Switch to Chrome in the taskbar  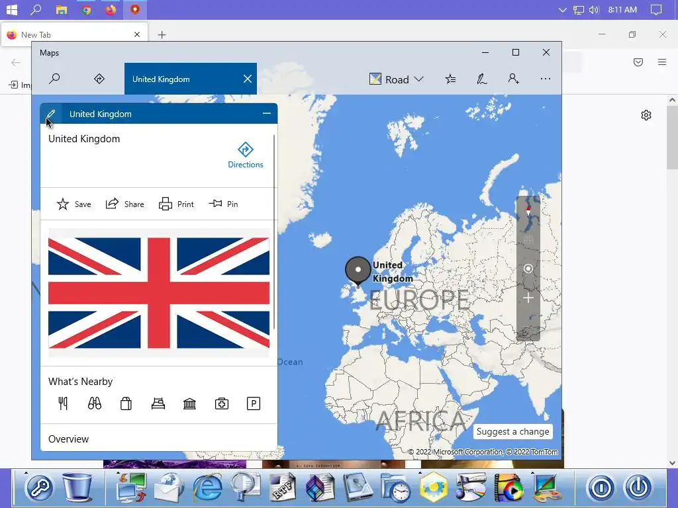tap(87, 9)
